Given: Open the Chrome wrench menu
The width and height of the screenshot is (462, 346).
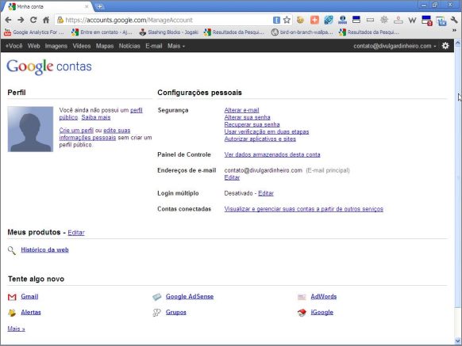Looking at the screenshot, I should [x=454, y=20].
